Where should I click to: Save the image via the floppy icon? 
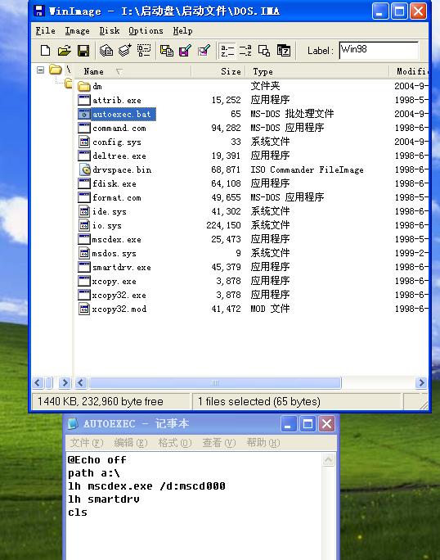(x=83, y=51)
